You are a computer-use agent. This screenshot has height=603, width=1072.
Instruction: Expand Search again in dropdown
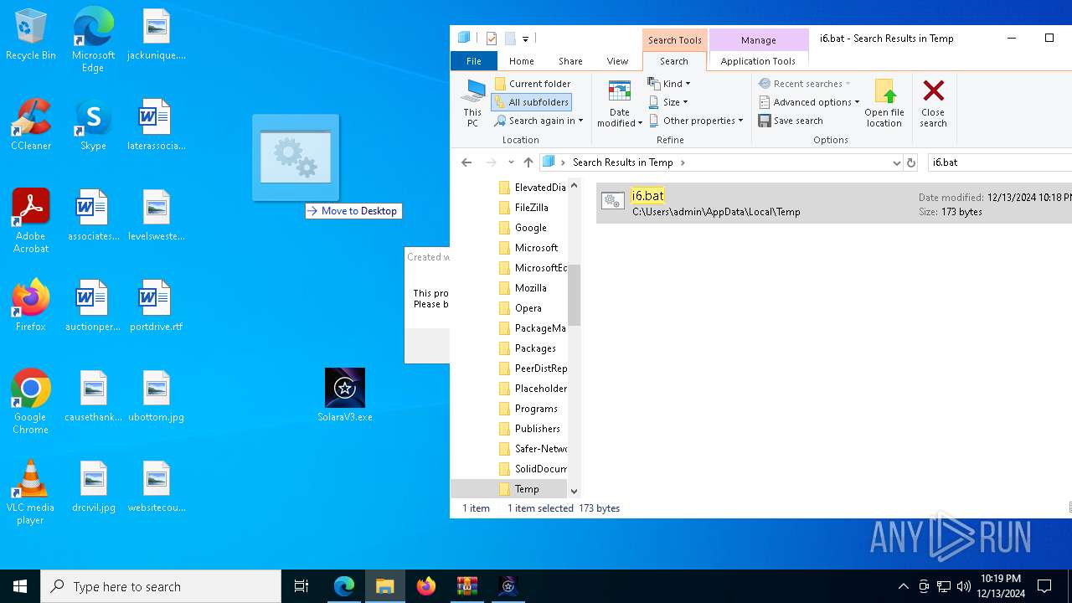539,121
